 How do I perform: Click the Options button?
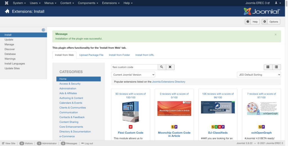(x=271, y=22)
